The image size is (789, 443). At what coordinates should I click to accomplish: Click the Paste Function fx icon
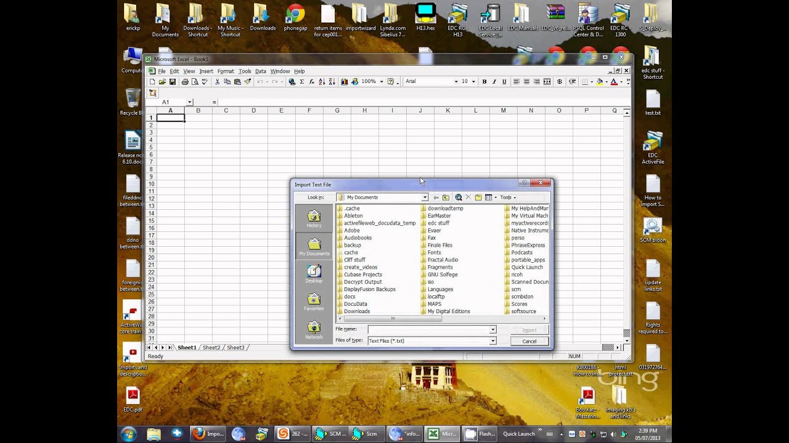click(x=312, y=81)
